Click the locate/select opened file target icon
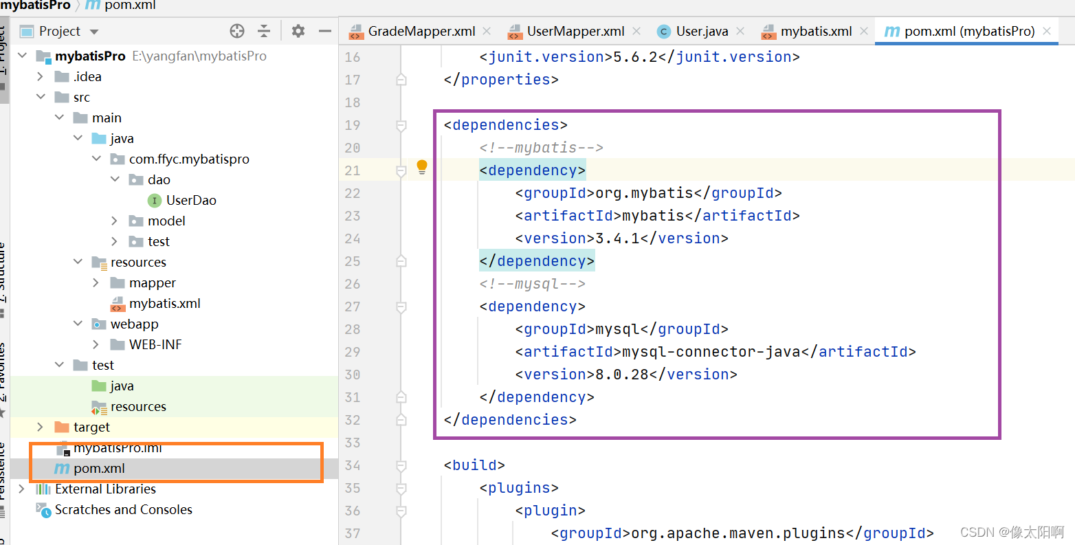Image resolution: width=1075 pixels, height=545 pixels. click(237, 31)
